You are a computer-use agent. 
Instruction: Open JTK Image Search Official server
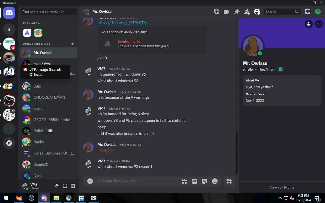tap(9, 72)
